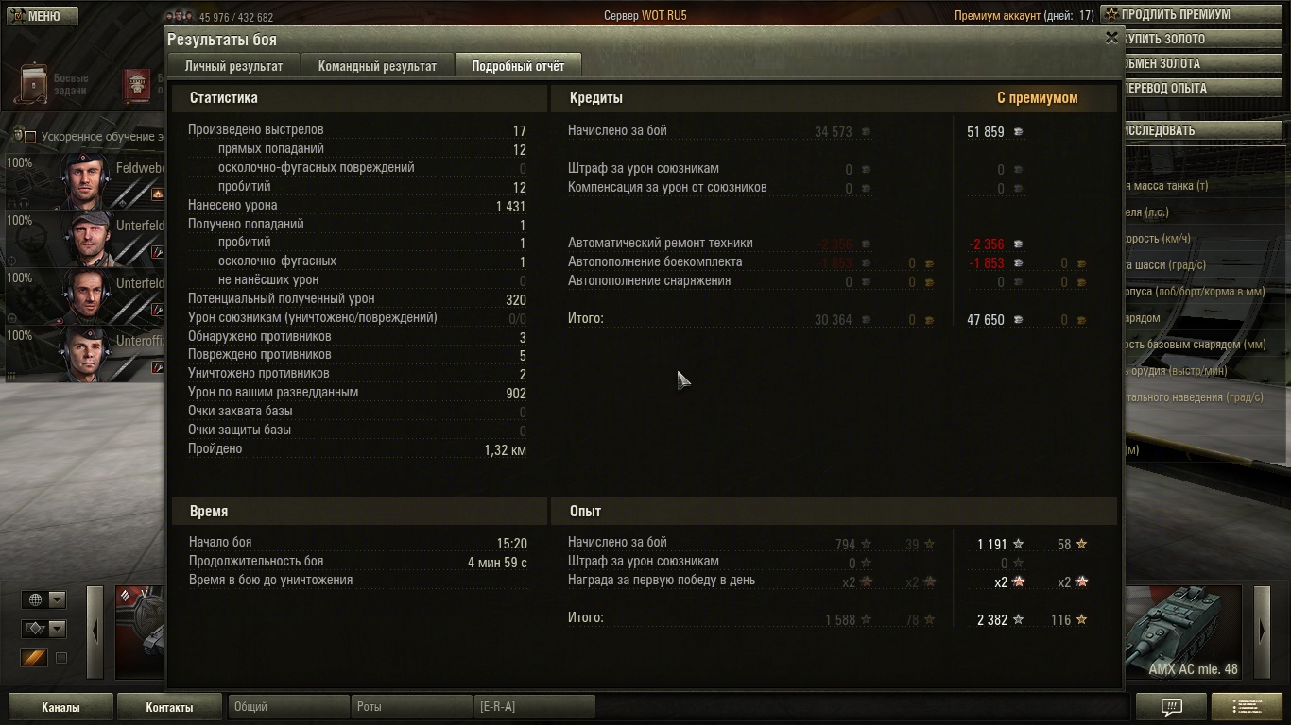Expand the vehicle type filter dropdown

[44, 629]
